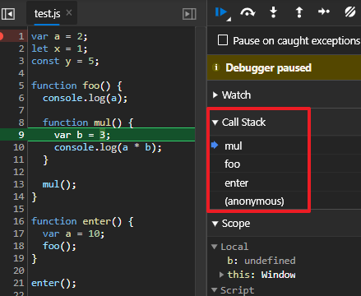Resume script execution

coord(221,12)
